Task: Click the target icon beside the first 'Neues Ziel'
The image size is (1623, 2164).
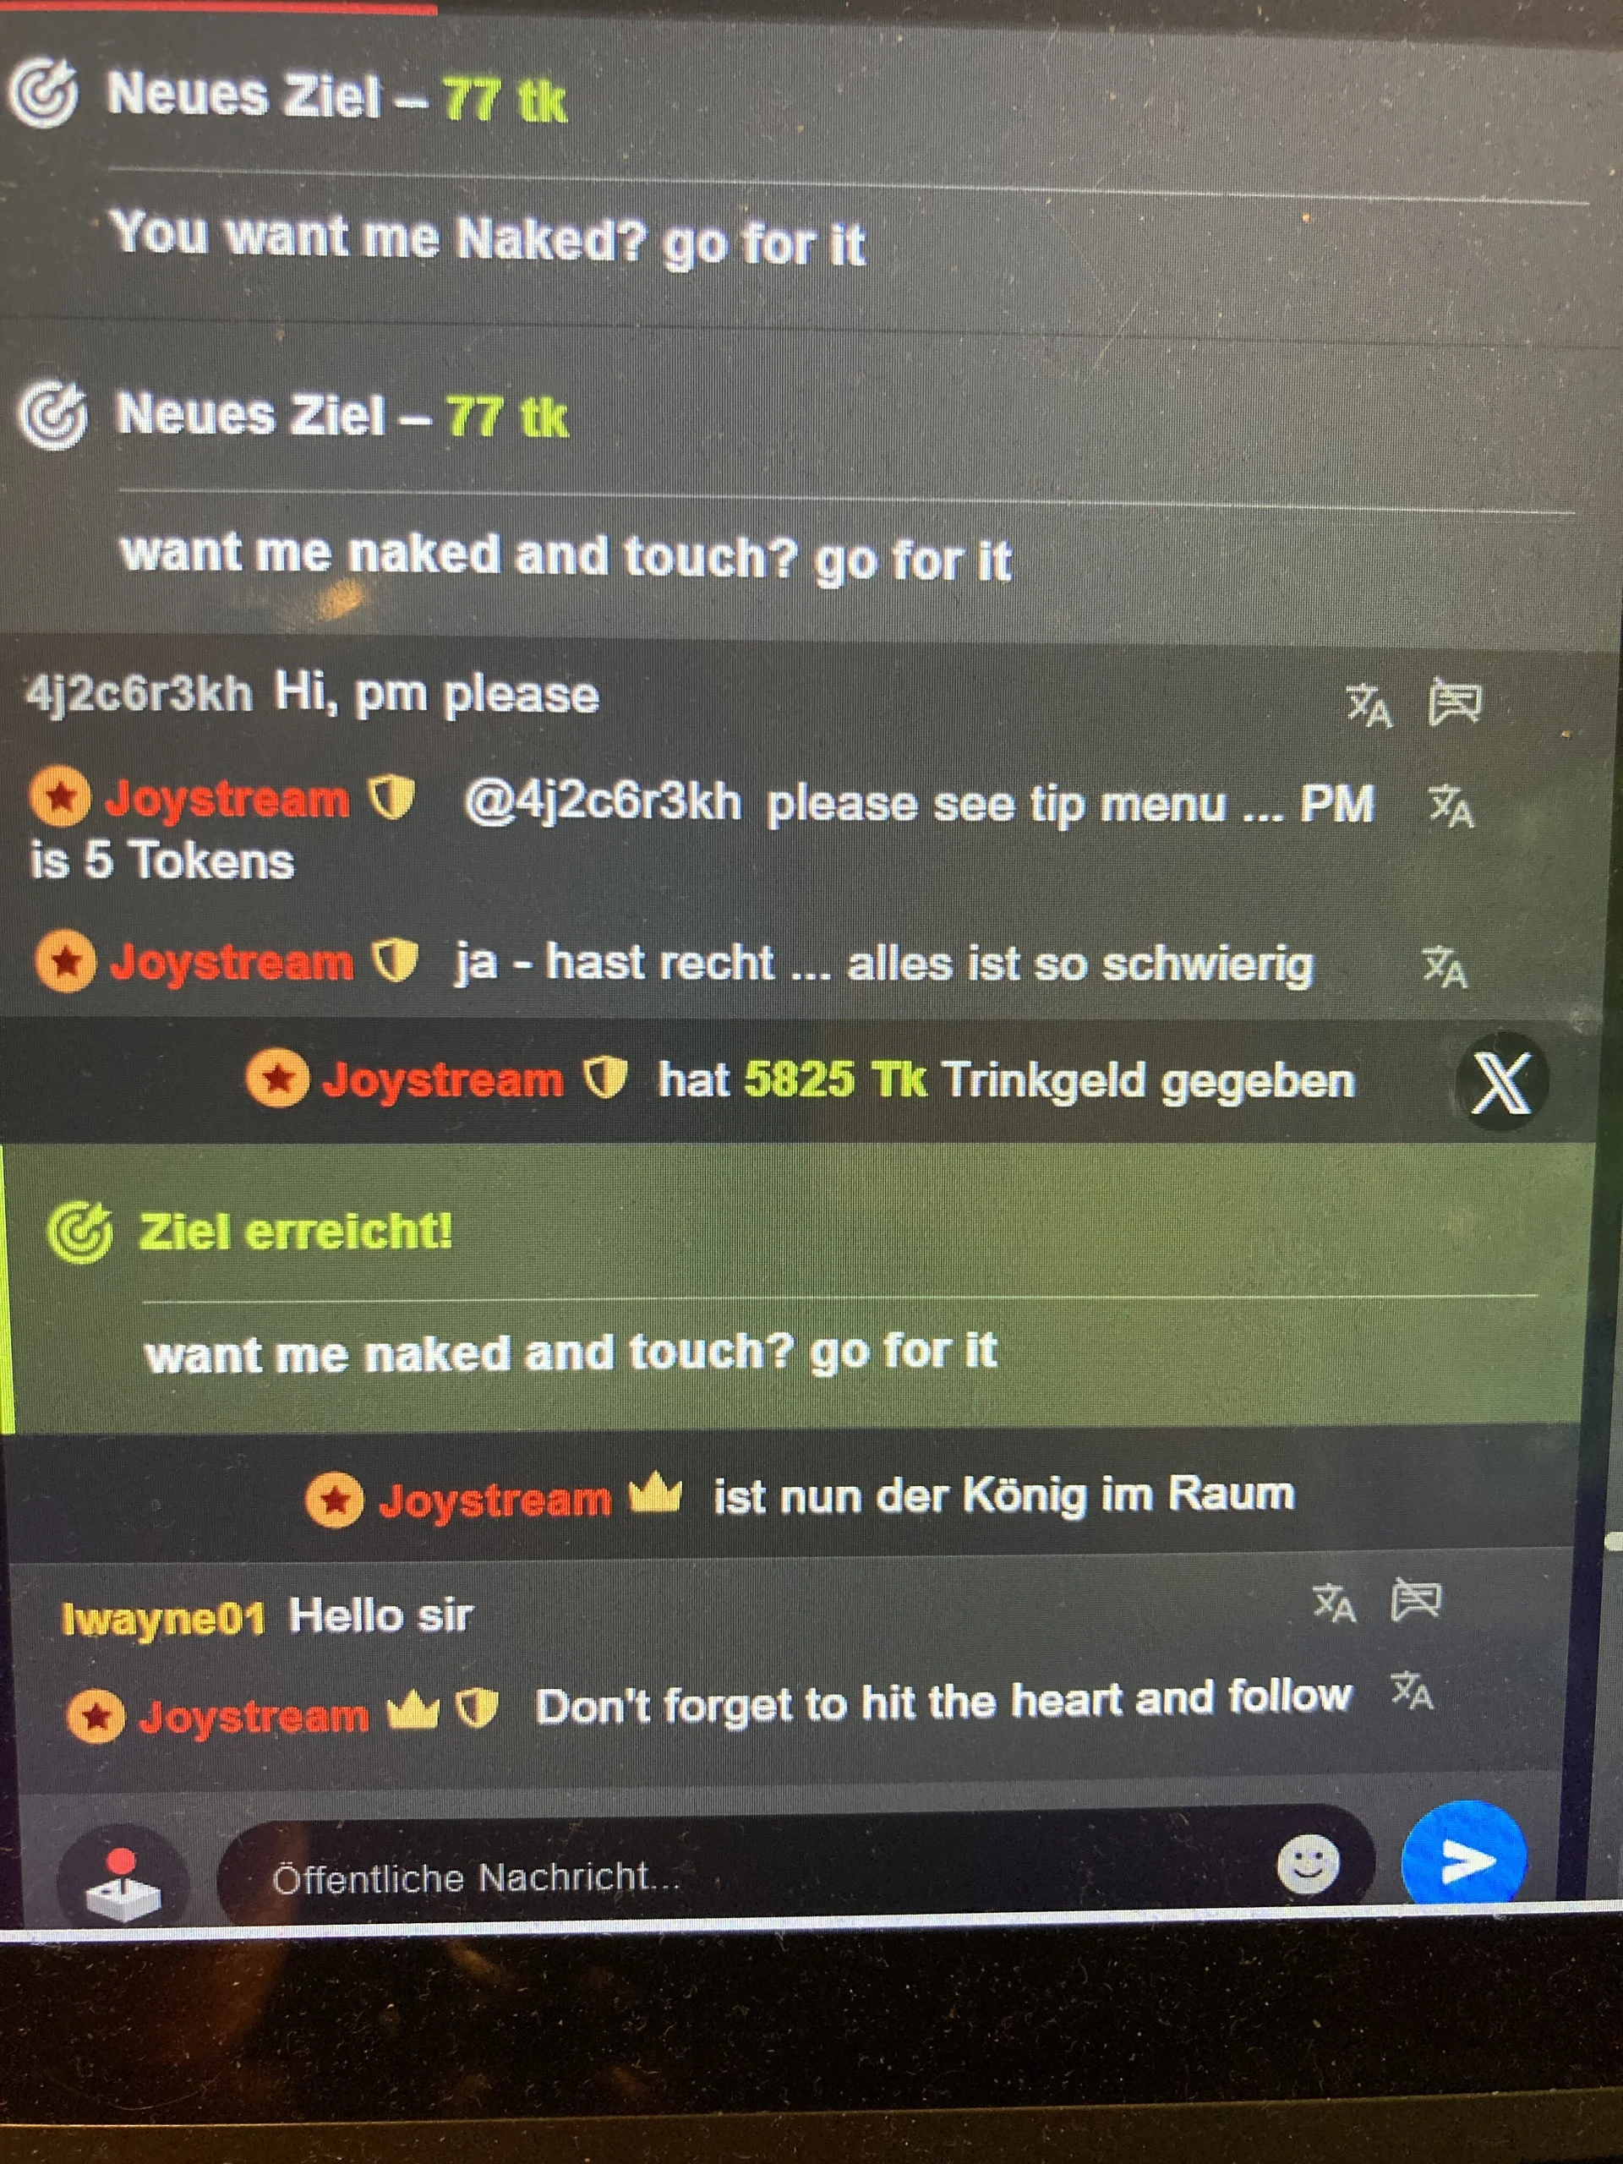Action: pyautogui.click(x=43, y=93)
